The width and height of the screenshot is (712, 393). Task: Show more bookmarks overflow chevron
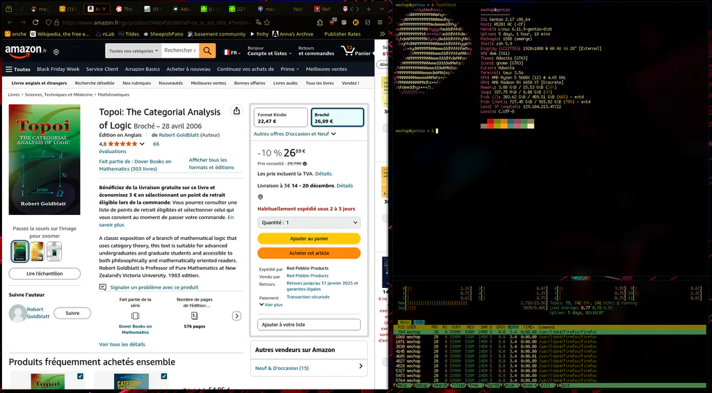(x=382, y=34)
